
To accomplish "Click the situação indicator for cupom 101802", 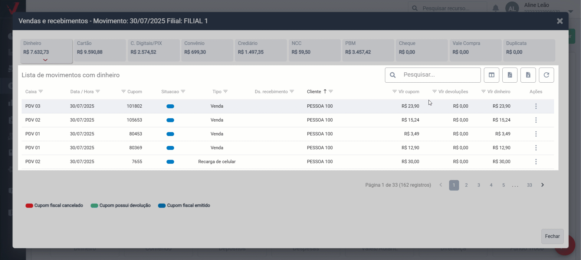I will pyautogui.click(x=170, y=106).
